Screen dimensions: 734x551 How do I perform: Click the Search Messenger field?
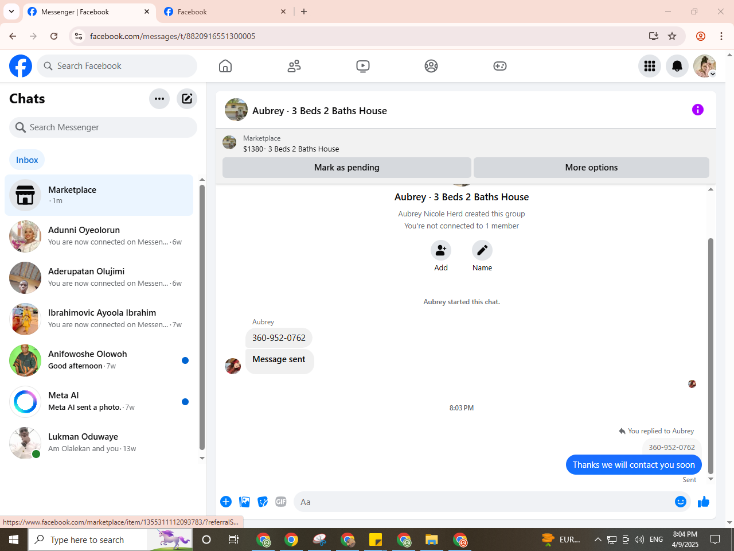[x=103, y=127]
